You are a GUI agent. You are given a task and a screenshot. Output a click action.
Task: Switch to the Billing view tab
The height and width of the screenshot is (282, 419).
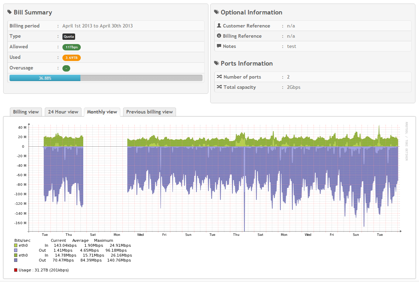coord(26,112)
